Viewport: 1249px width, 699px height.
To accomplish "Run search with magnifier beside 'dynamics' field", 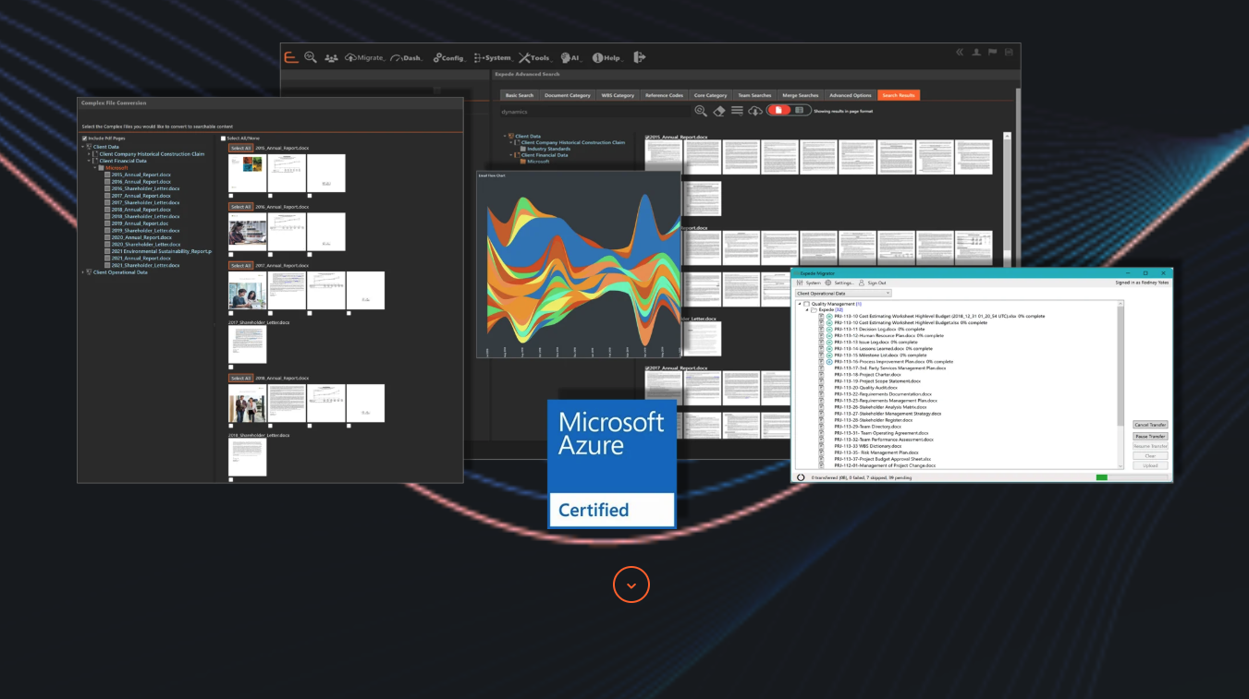I will coord(701,111).
